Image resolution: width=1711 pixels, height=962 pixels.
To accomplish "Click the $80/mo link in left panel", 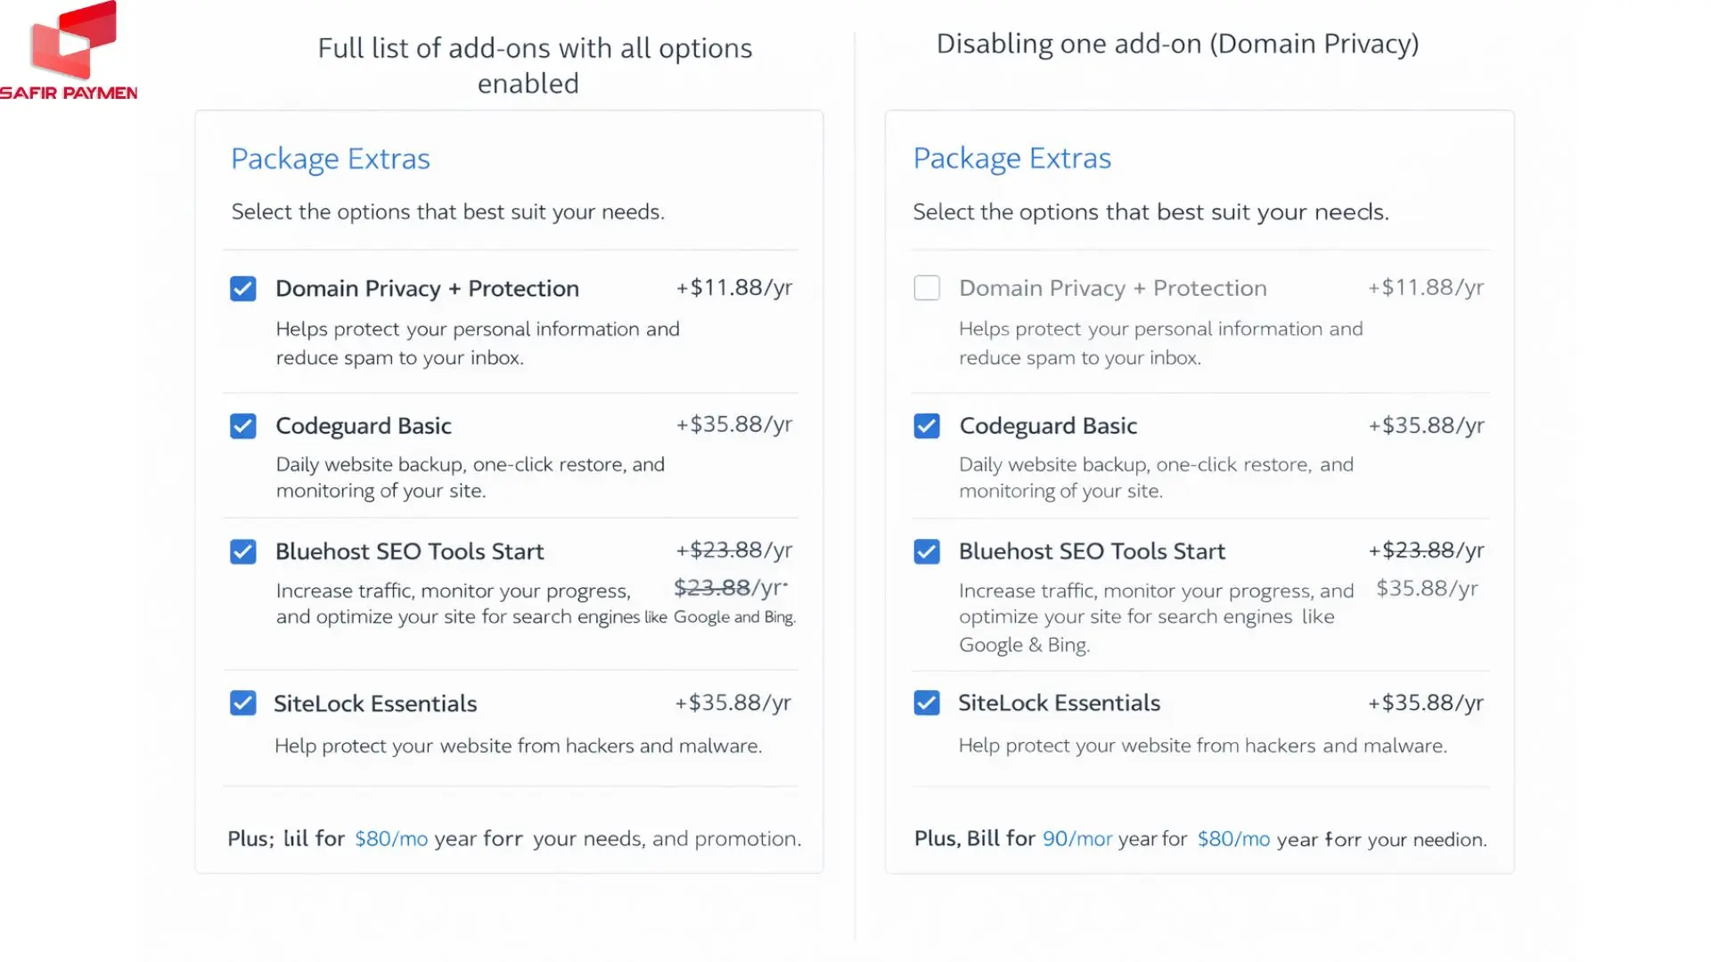I will pyautogui.click(x=391, y=839).
